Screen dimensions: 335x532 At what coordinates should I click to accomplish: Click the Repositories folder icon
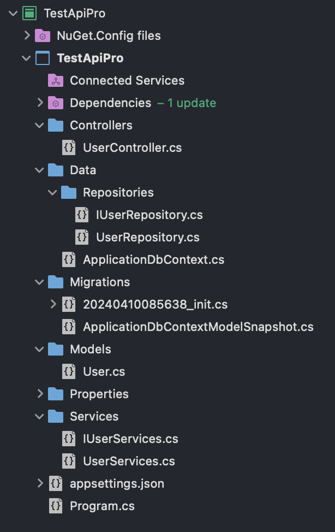pyautogui.click(x=69, y=192)
